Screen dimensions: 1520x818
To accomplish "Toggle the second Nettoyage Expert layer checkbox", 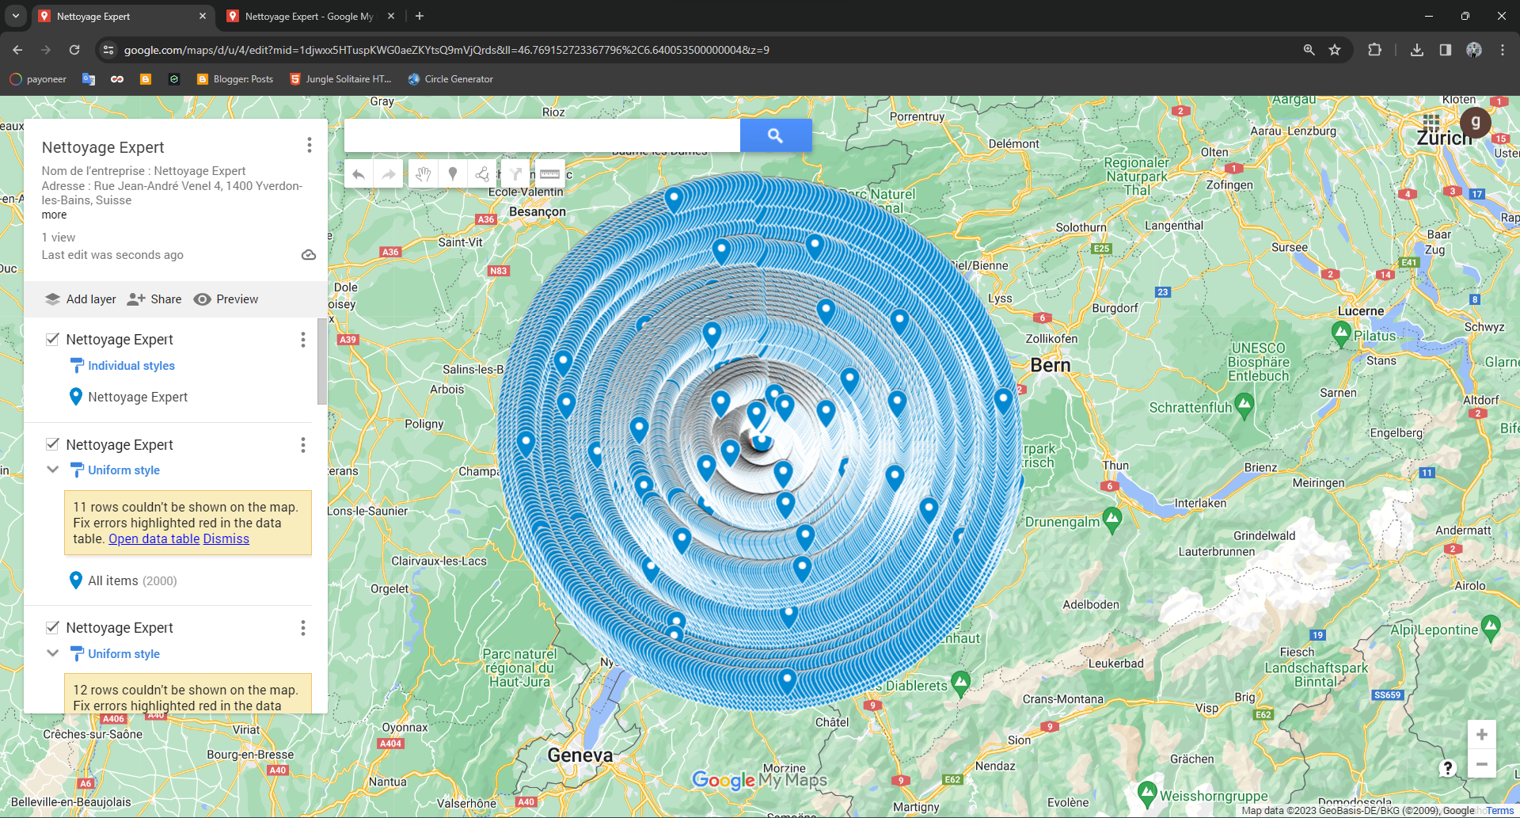I will [x=52, y=444].
